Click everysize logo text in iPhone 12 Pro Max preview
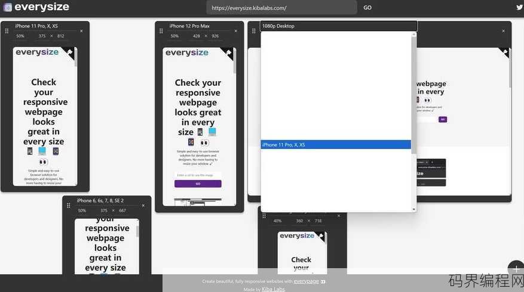Viewport: 524px width, 292px height. click(x=187, y=52)
